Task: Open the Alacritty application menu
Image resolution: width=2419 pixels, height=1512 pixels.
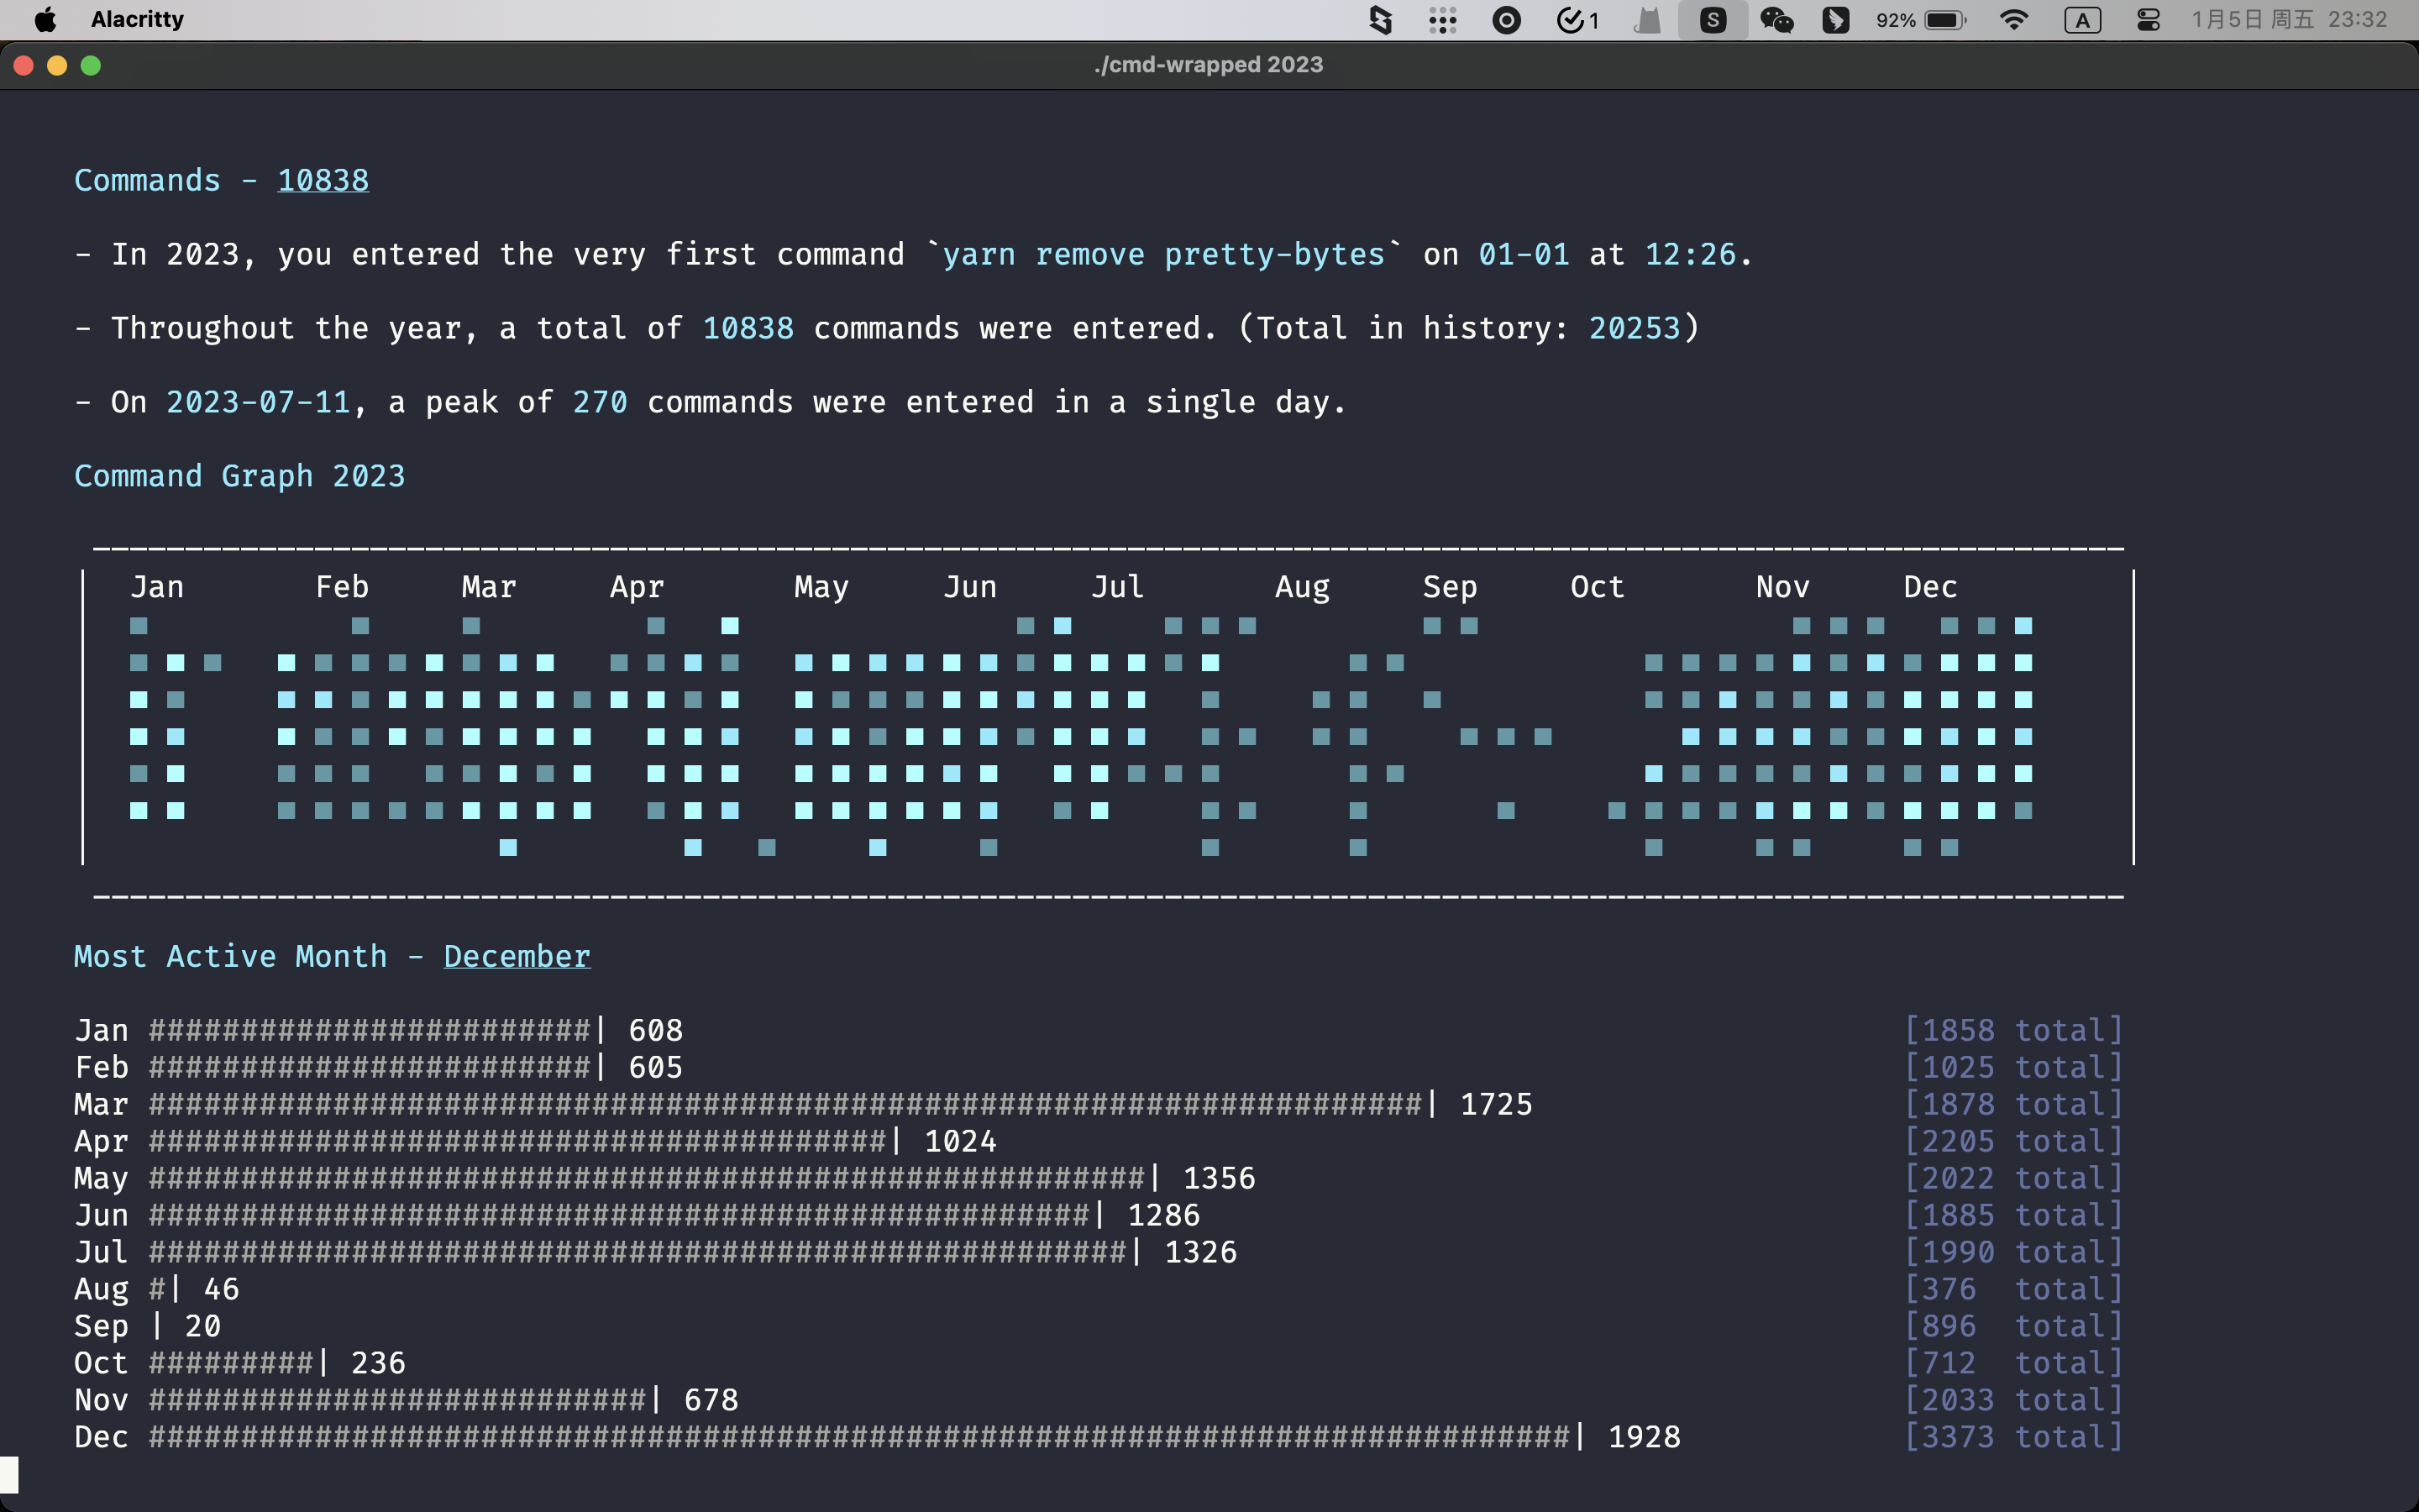Action: click(x=137, y=20)
